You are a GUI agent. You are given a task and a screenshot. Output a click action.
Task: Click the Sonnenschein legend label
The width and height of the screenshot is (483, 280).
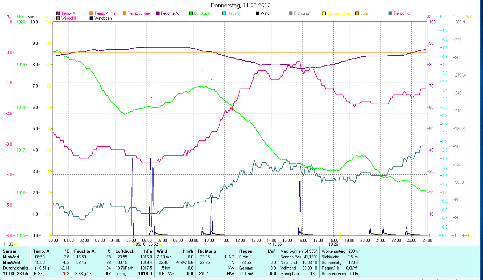coord(339,13)
